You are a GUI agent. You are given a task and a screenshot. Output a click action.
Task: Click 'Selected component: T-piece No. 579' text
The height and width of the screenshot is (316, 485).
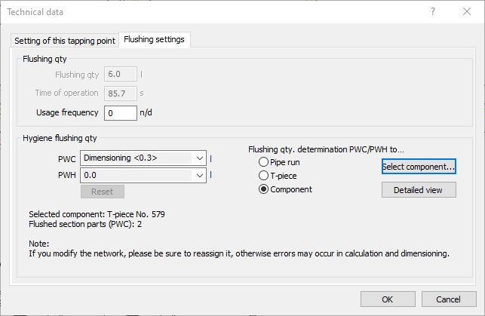coord(97,214)
